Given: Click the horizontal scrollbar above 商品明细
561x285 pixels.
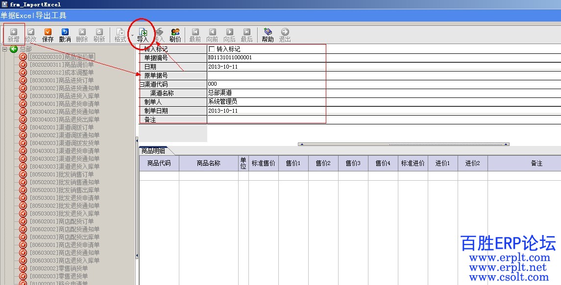Looking at the screenshot, I should 403,144.
